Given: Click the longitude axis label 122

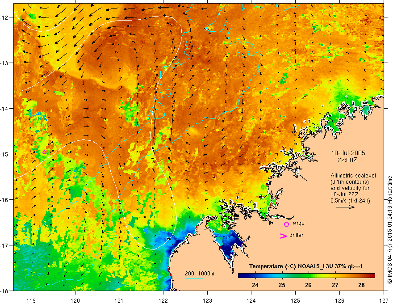Looking at the screenshot, I should 163,300.
